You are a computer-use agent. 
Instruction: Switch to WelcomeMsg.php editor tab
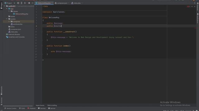44,3
